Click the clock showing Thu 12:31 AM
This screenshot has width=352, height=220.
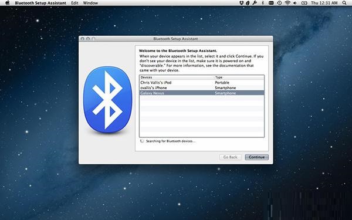(324, 3)
